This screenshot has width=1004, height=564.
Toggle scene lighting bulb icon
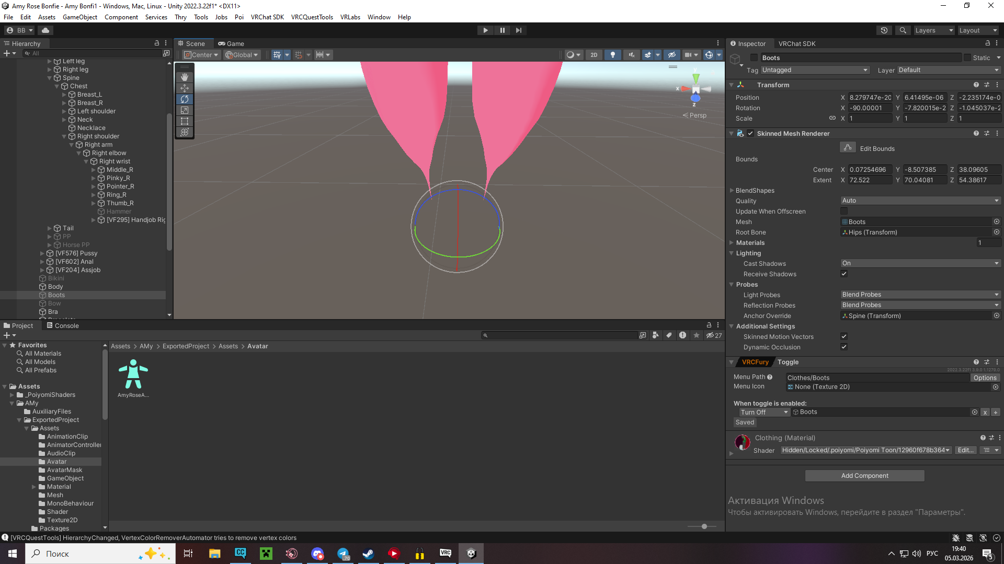click(613, 55)
